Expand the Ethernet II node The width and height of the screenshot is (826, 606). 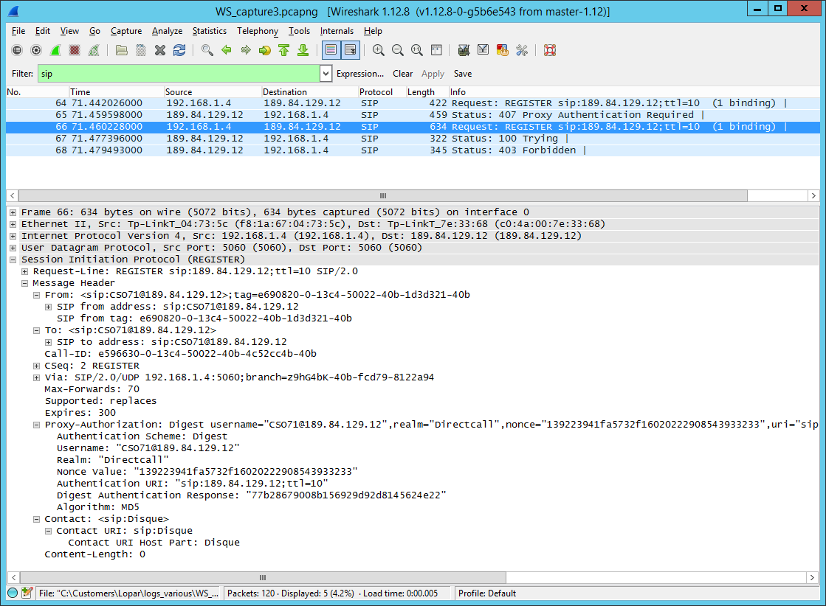[13, 224]
